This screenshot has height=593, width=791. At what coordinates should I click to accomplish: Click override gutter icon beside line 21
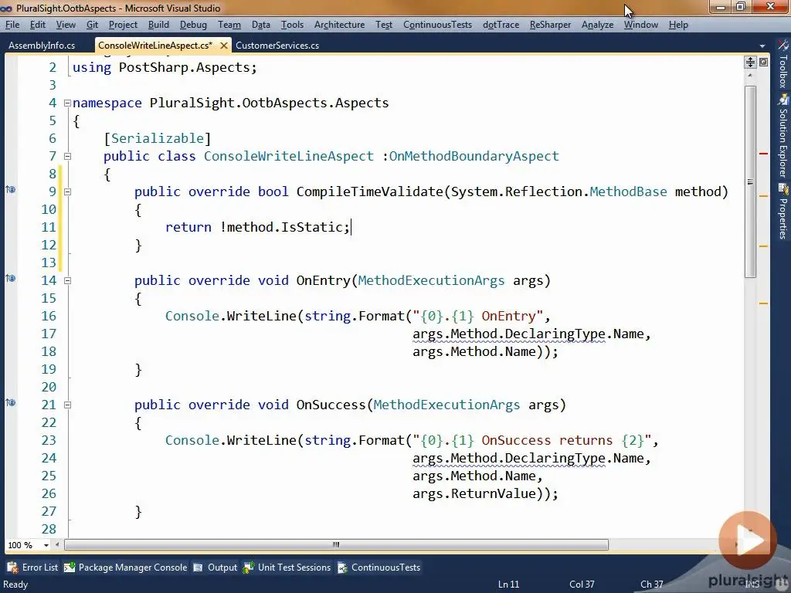tap(11, 403)
